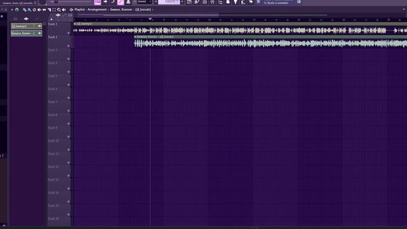Toggle mute switch of Track 8
This screenshot has height=229, width=407.
pos(69,124)
